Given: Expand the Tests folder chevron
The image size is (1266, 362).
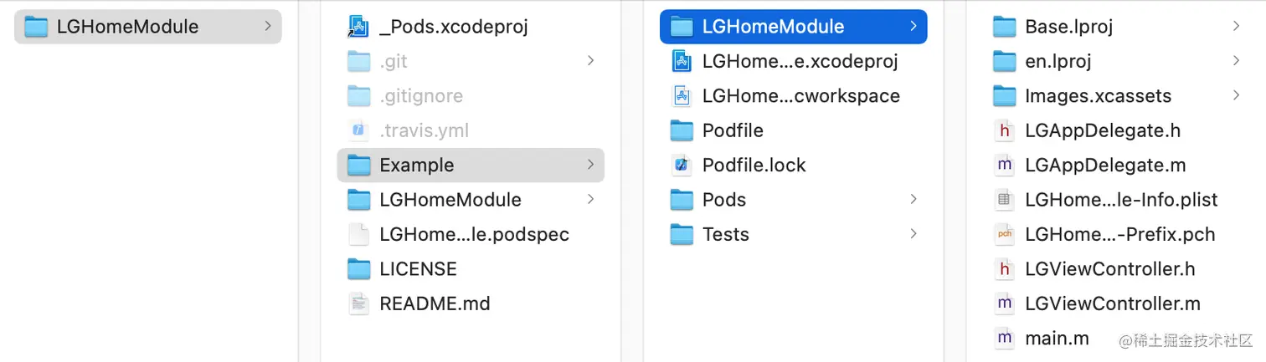Looking at the screenshot, I should pyautogui.click(x=913, y=234).
